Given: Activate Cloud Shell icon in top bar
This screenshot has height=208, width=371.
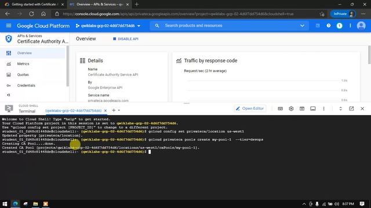Looking at the screenshot, I should [x=318, y=25].
